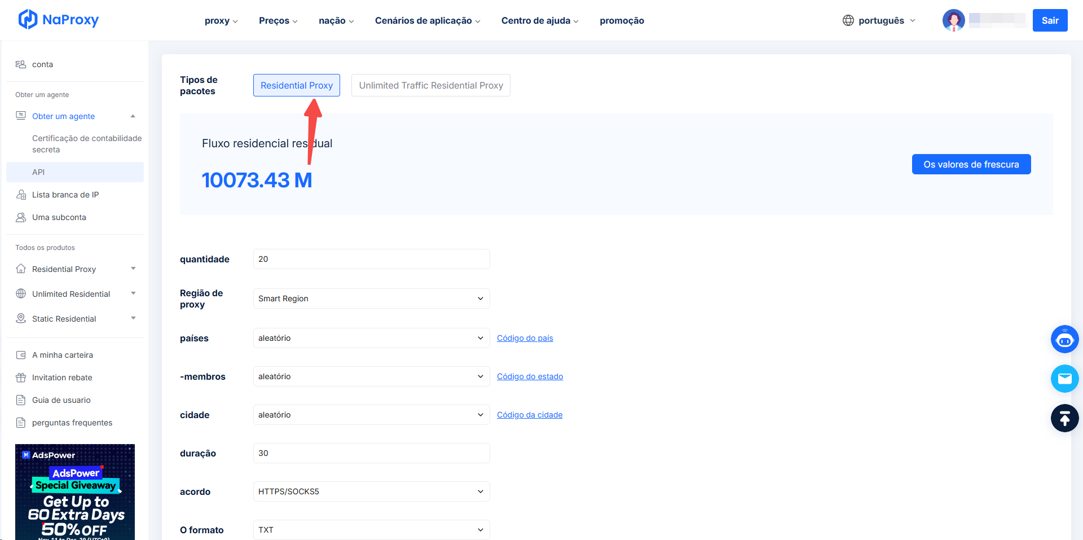Select Unlimited Traffic Residential Proxy tab
This screenshot has height=540, width=1083.
tap(431, 85)
